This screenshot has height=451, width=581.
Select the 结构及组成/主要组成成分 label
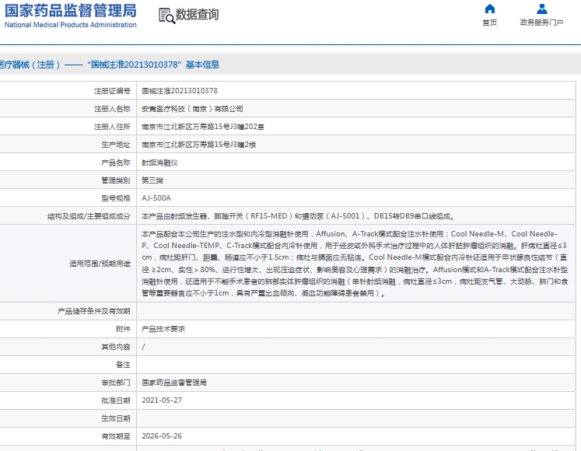coord(89,216)
